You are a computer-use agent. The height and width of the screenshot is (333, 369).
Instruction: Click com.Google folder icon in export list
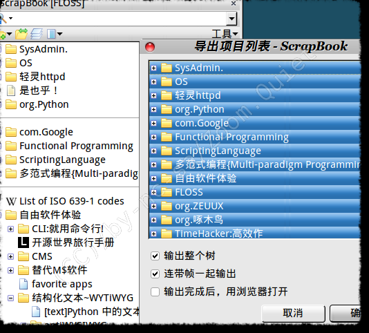pos(167,123)
